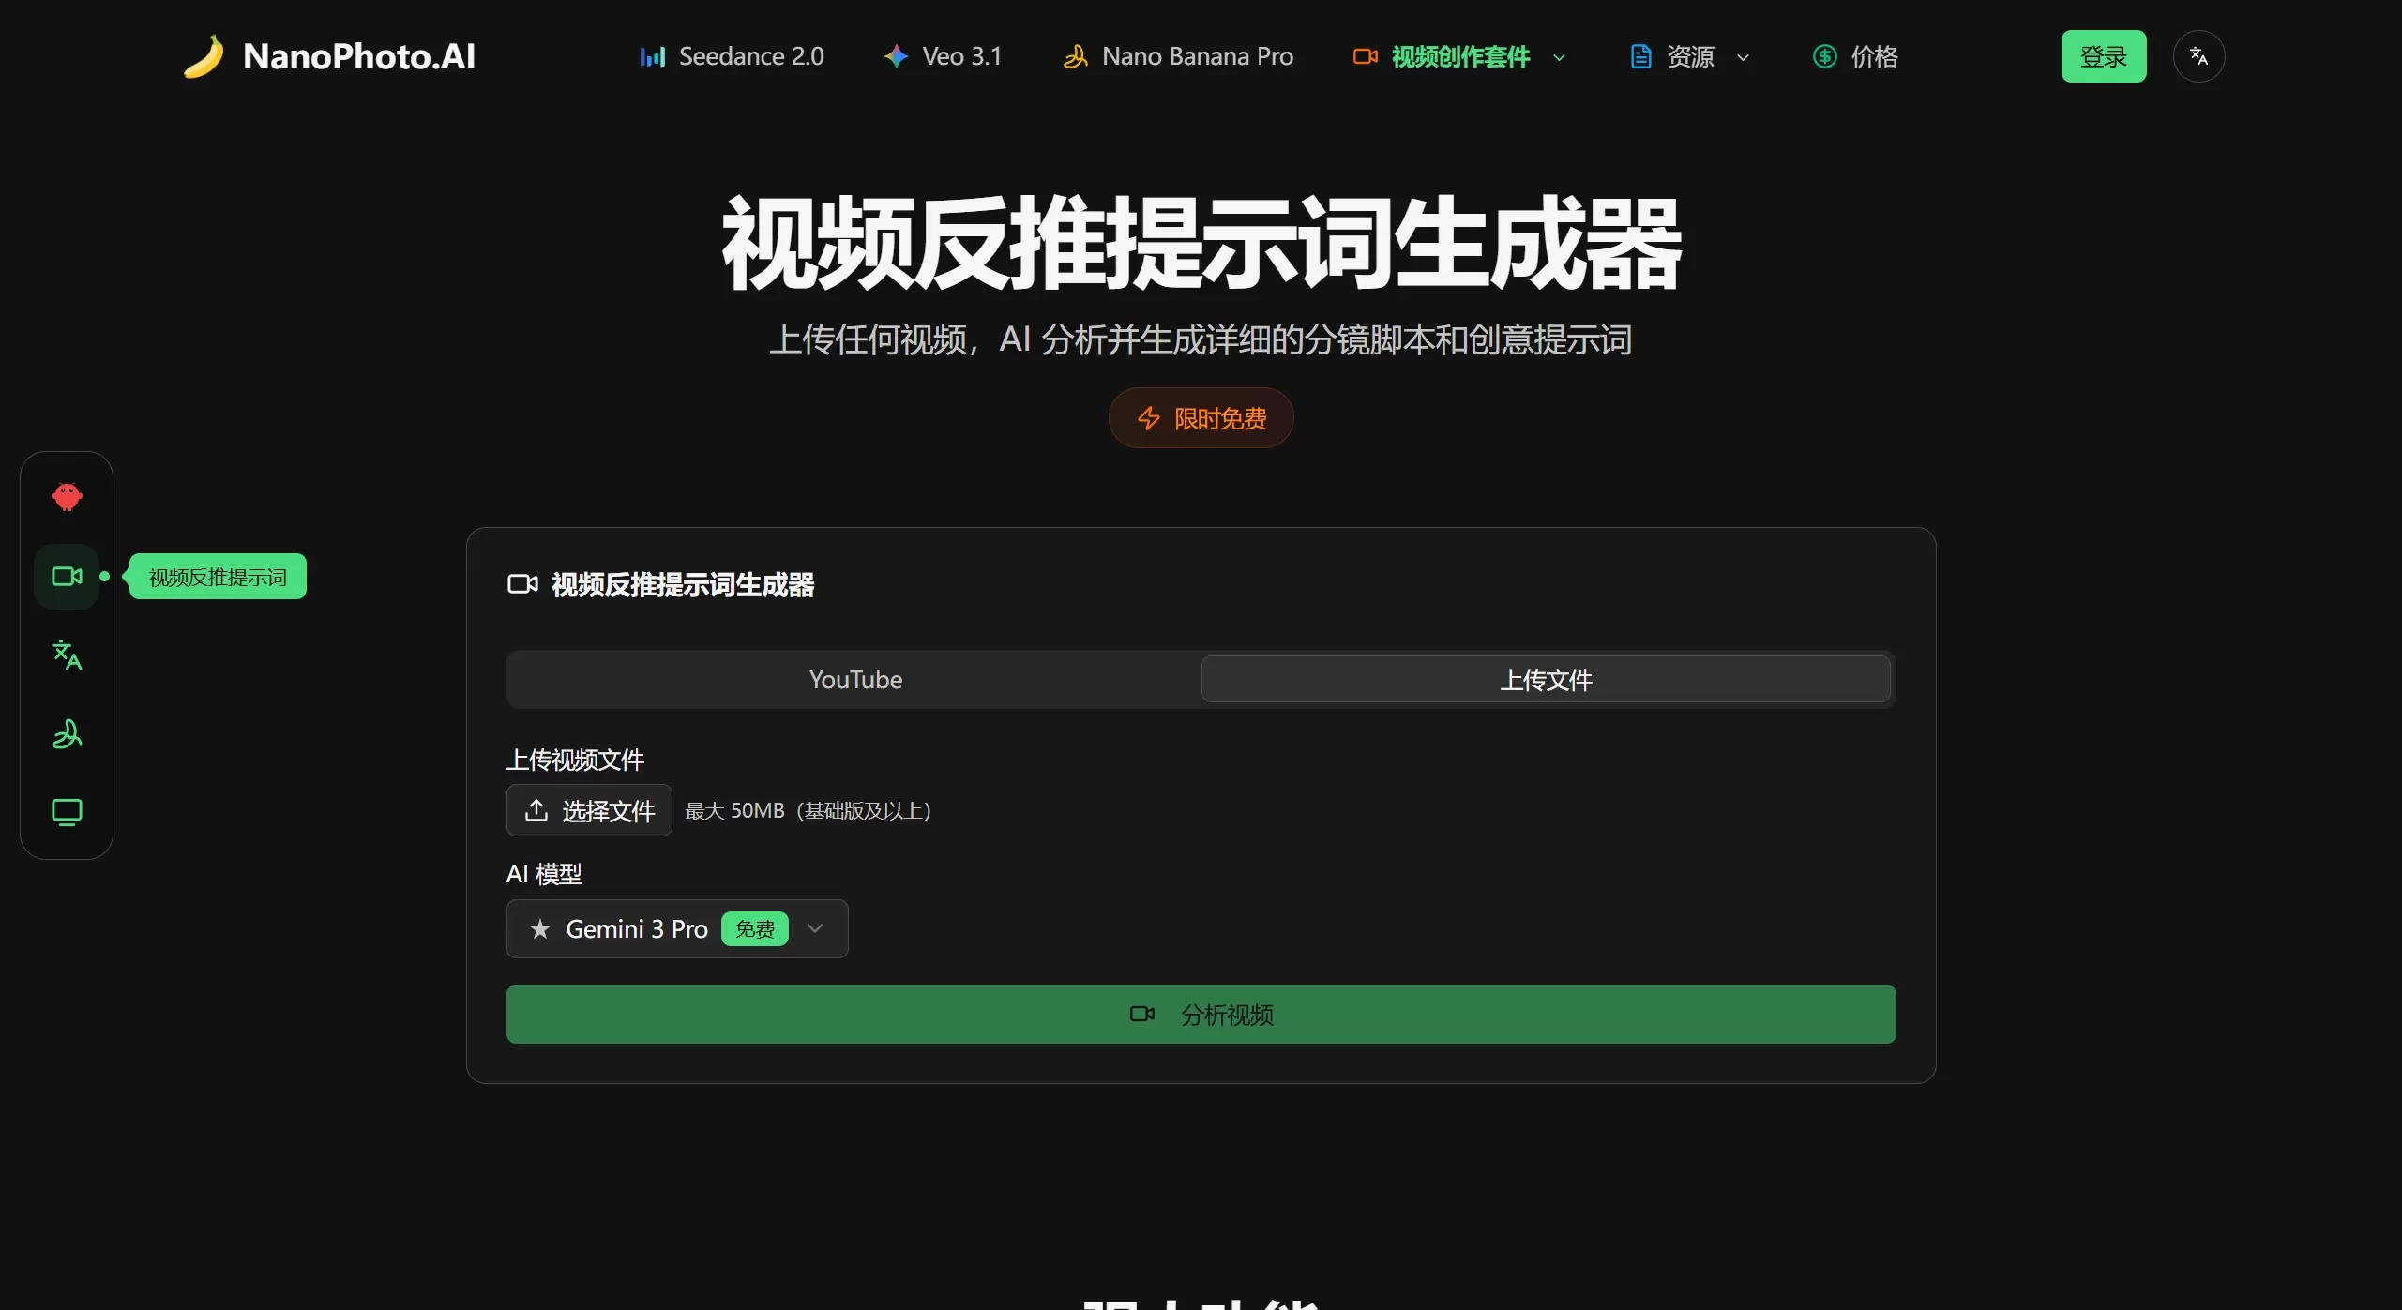Screen dimensions: 2402x1310
Task: Go to the 价格 pricing page
Action: tap(1855, 56)
